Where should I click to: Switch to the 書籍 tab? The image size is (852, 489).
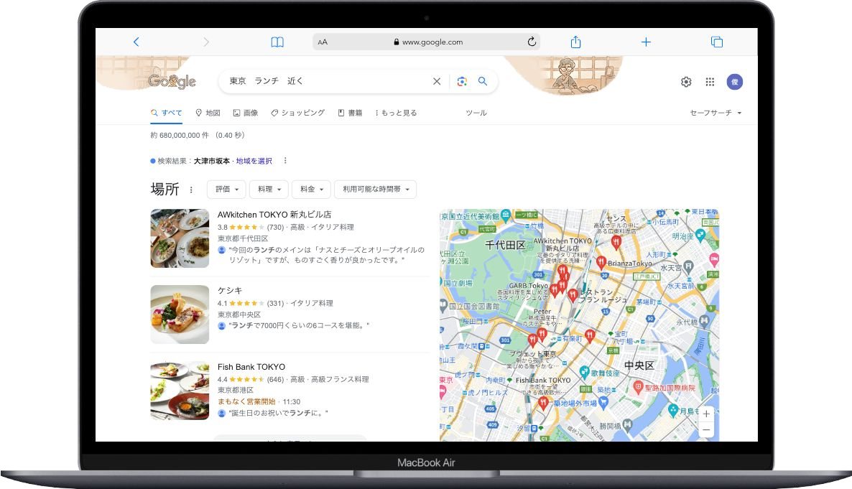point(350,113)
